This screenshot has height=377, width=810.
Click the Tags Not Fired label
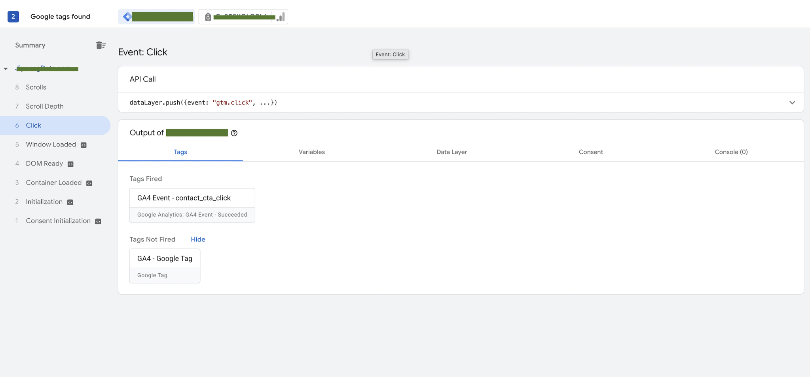pyautogui.click(x=152, y=239)
